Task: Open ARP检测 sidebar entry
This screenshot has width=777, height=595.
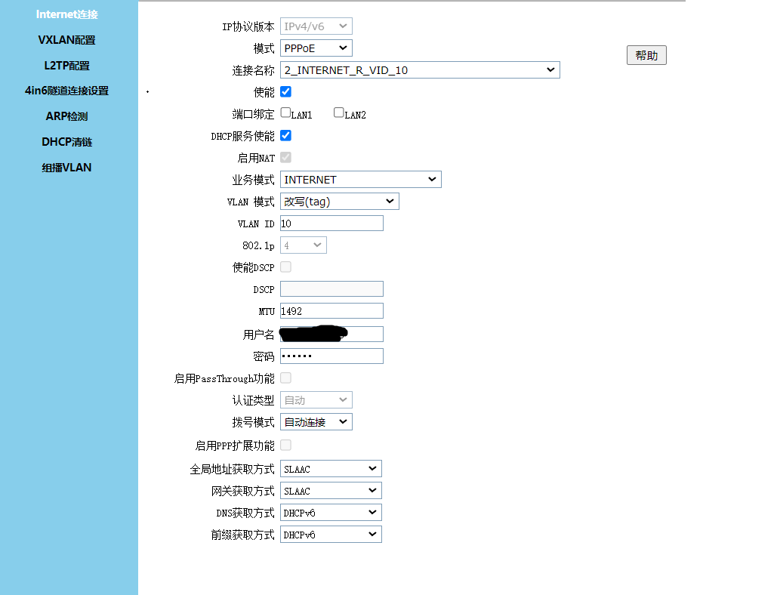Action: (67, 116)
